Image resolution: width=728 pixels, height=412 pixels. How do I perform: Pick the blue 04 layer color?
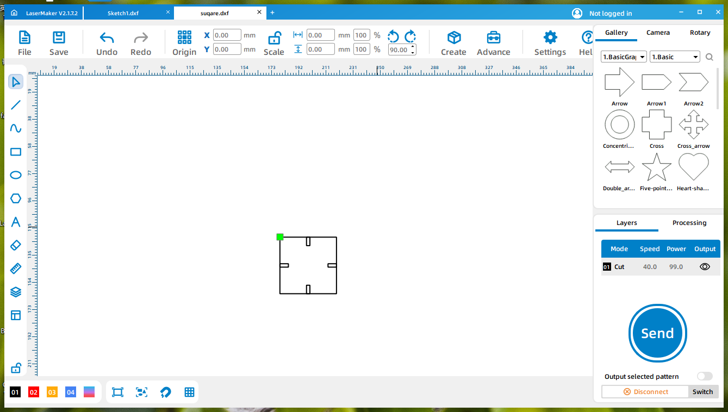(71, 392)
